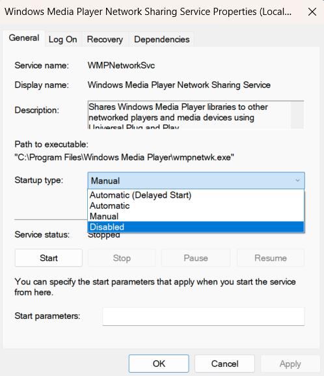Viewport: 324px width, 376px height.
Task: Click the WMPNetworkSvc service name text
Action: [121, 65]
